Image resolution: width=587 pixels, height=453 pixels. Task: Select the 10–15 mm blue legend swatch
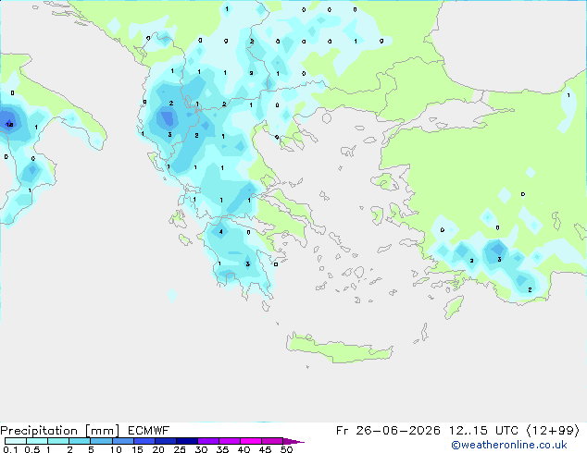pyautogui.click(x=123, y=441)
